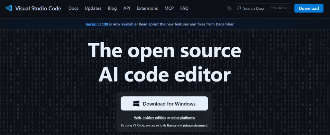Click the magnifier icon in Search Docs
The height and width of the screenshot is (135, 330).
(x=239, y=8)
